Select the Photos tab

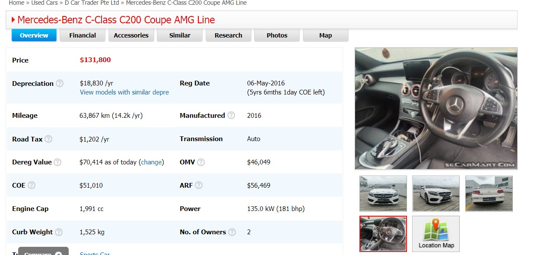277,35
